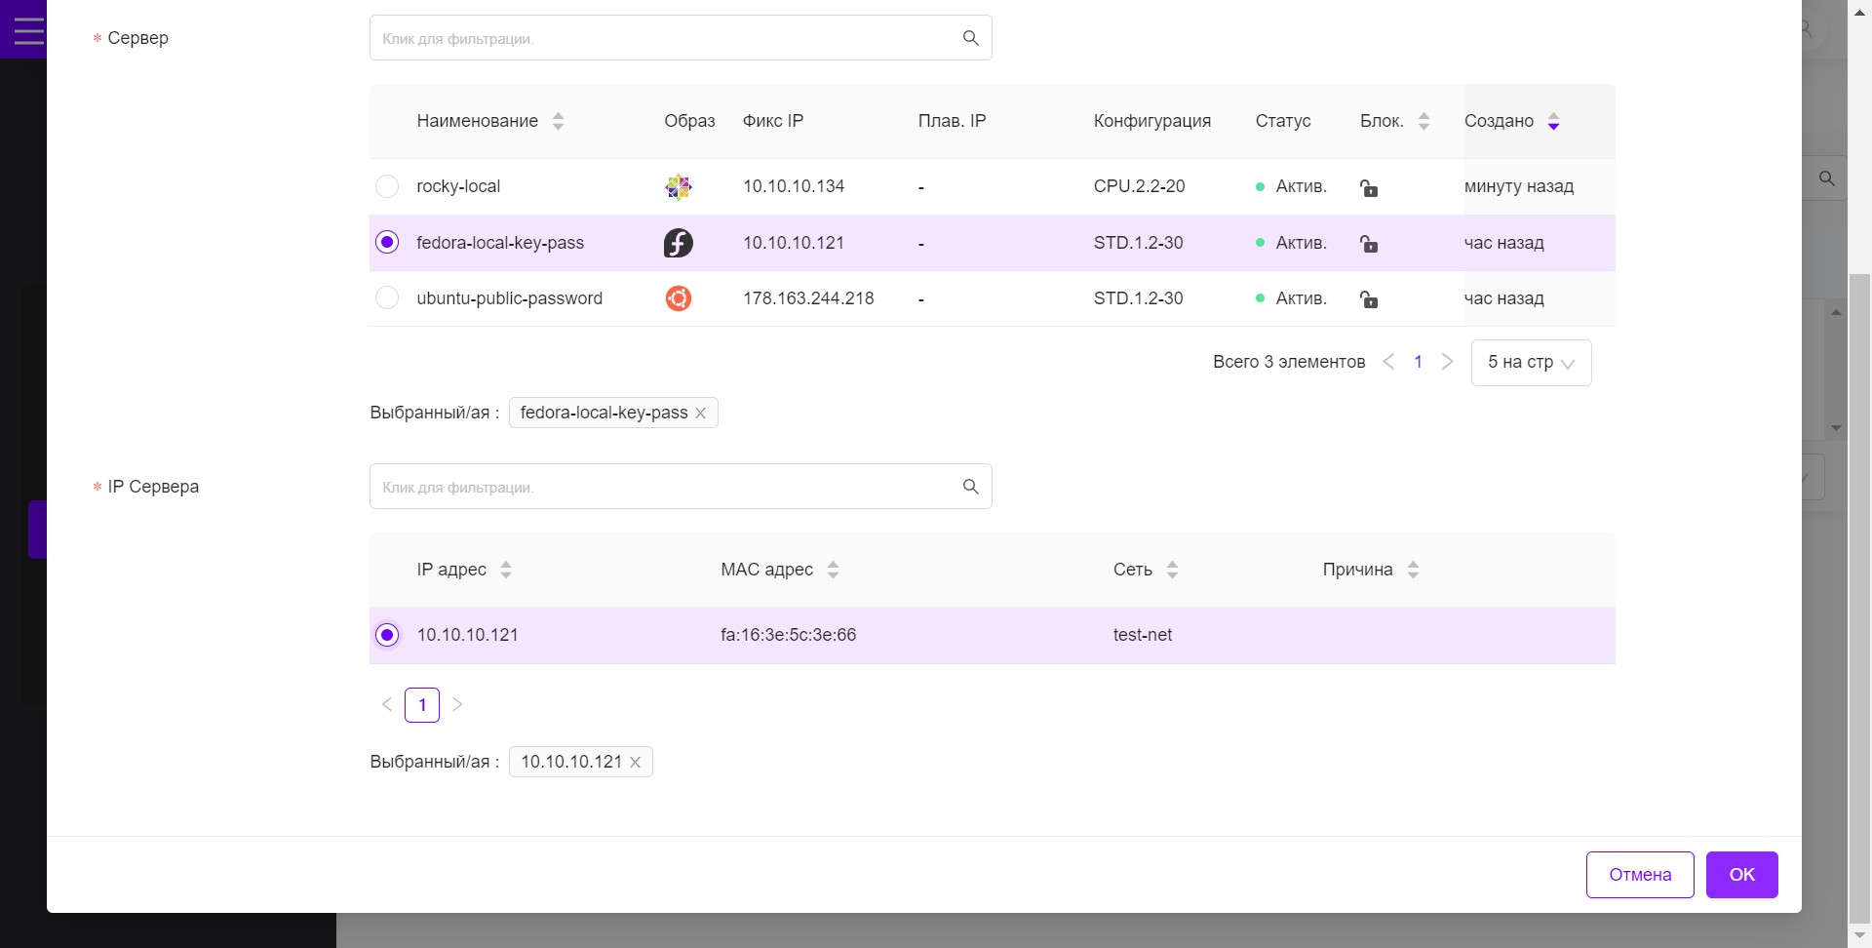The height and width of the screenshot is (948, 1872).
Task: Click IP 10.10.10.134 cell
Action: click(794, 186)
